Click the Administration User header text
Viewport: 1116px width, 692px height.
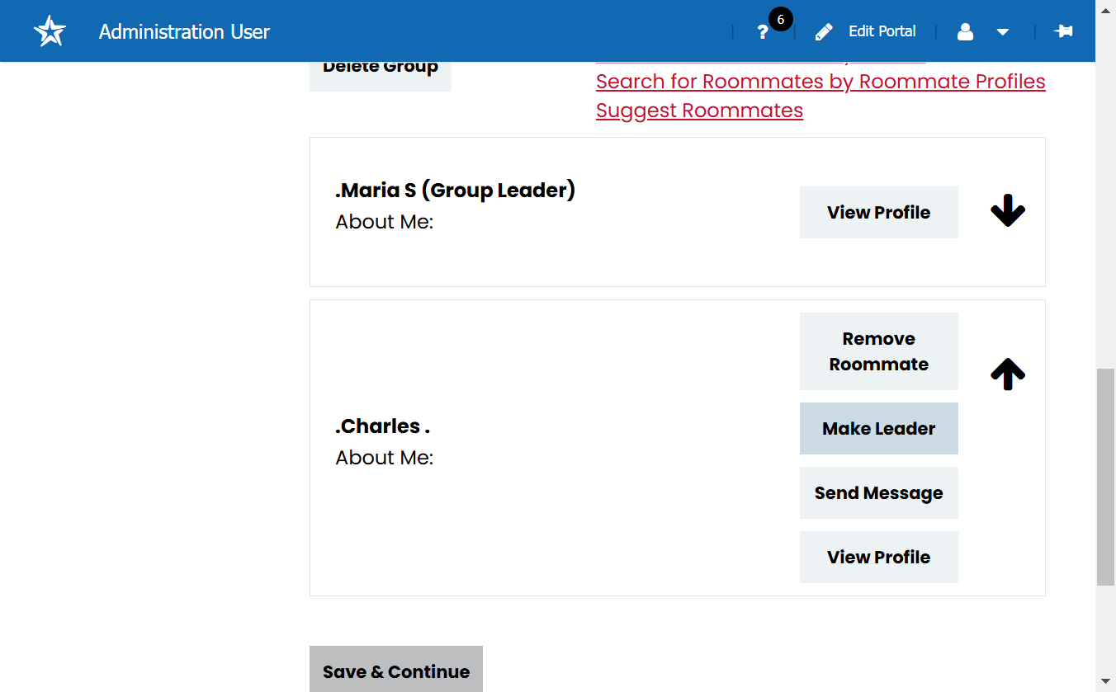point(184,31)
